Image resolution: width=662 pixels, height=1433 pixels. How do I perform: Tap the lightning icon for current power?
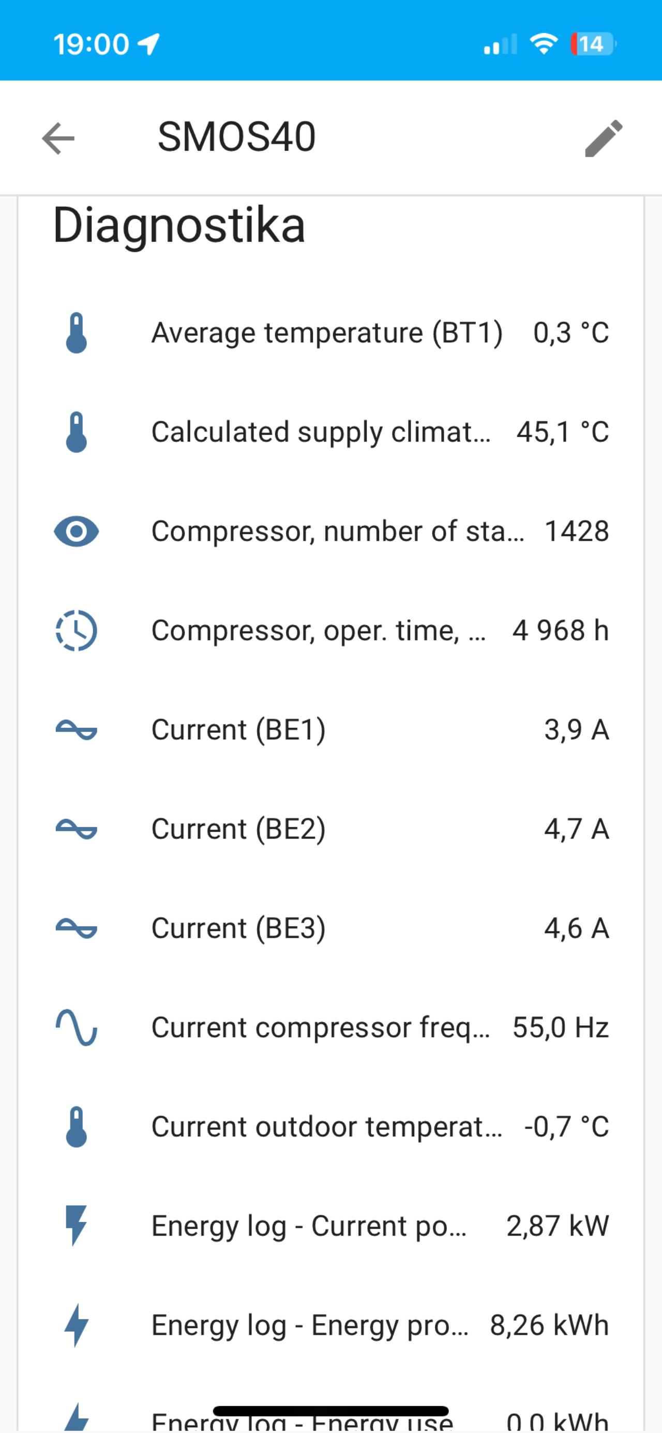coord(76,1226)
